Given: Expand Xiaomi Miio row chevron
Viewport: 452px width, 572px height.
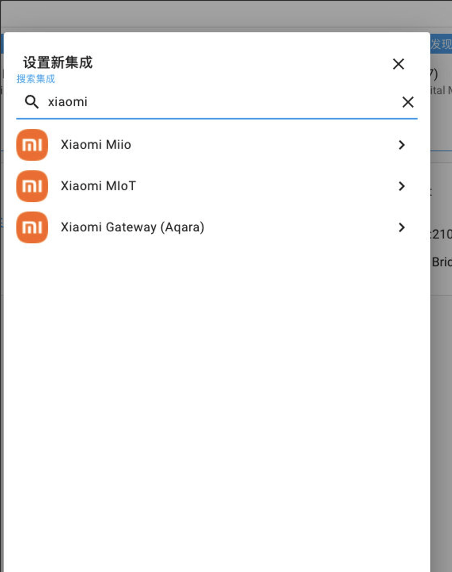Looking at the screenshot, I should pos(402,145).
